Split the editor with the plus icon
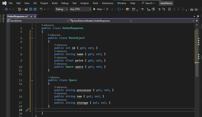202x117 pixels. (197, 21)
